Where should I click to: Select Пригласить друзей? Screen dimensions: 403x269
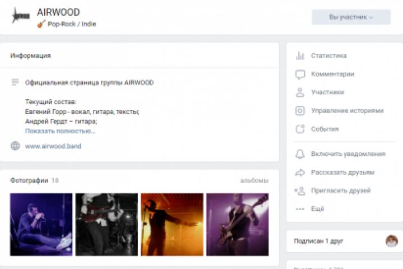click(341, 191)
